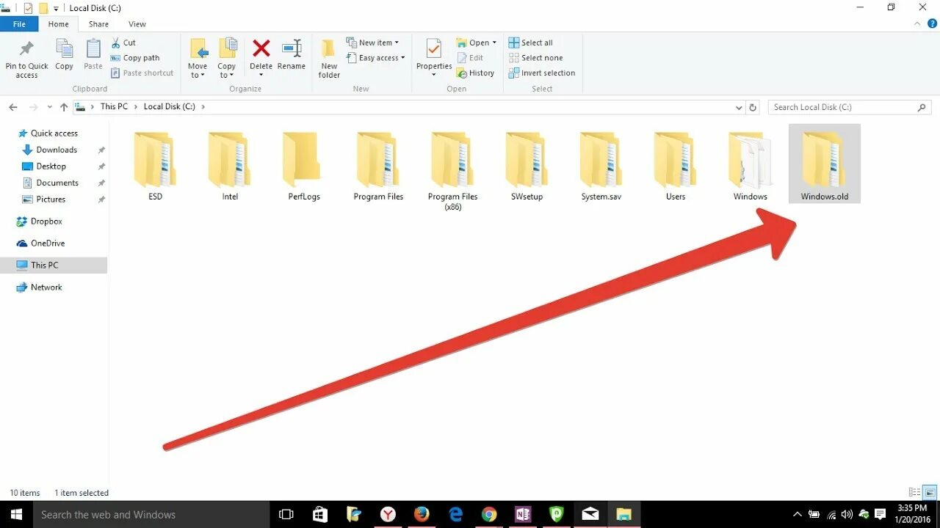Viewport: 940px width, 528px height.
Task: Switch to Details view in status bar
Action: coord(914,493)
